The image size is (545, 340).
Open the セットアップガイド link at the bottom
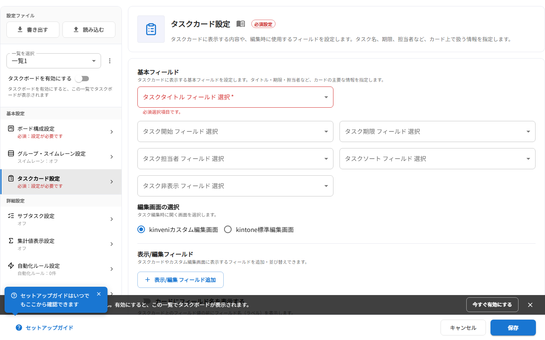[45, 328]
